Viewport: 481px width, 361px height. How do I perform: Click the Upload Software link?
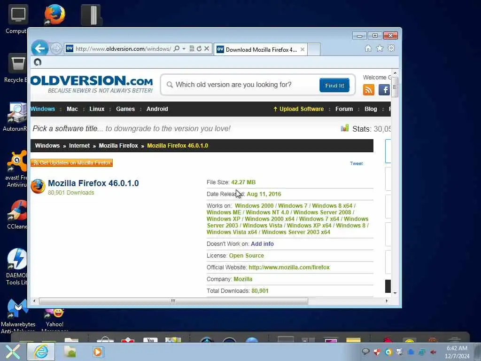(x=298, y=109)
